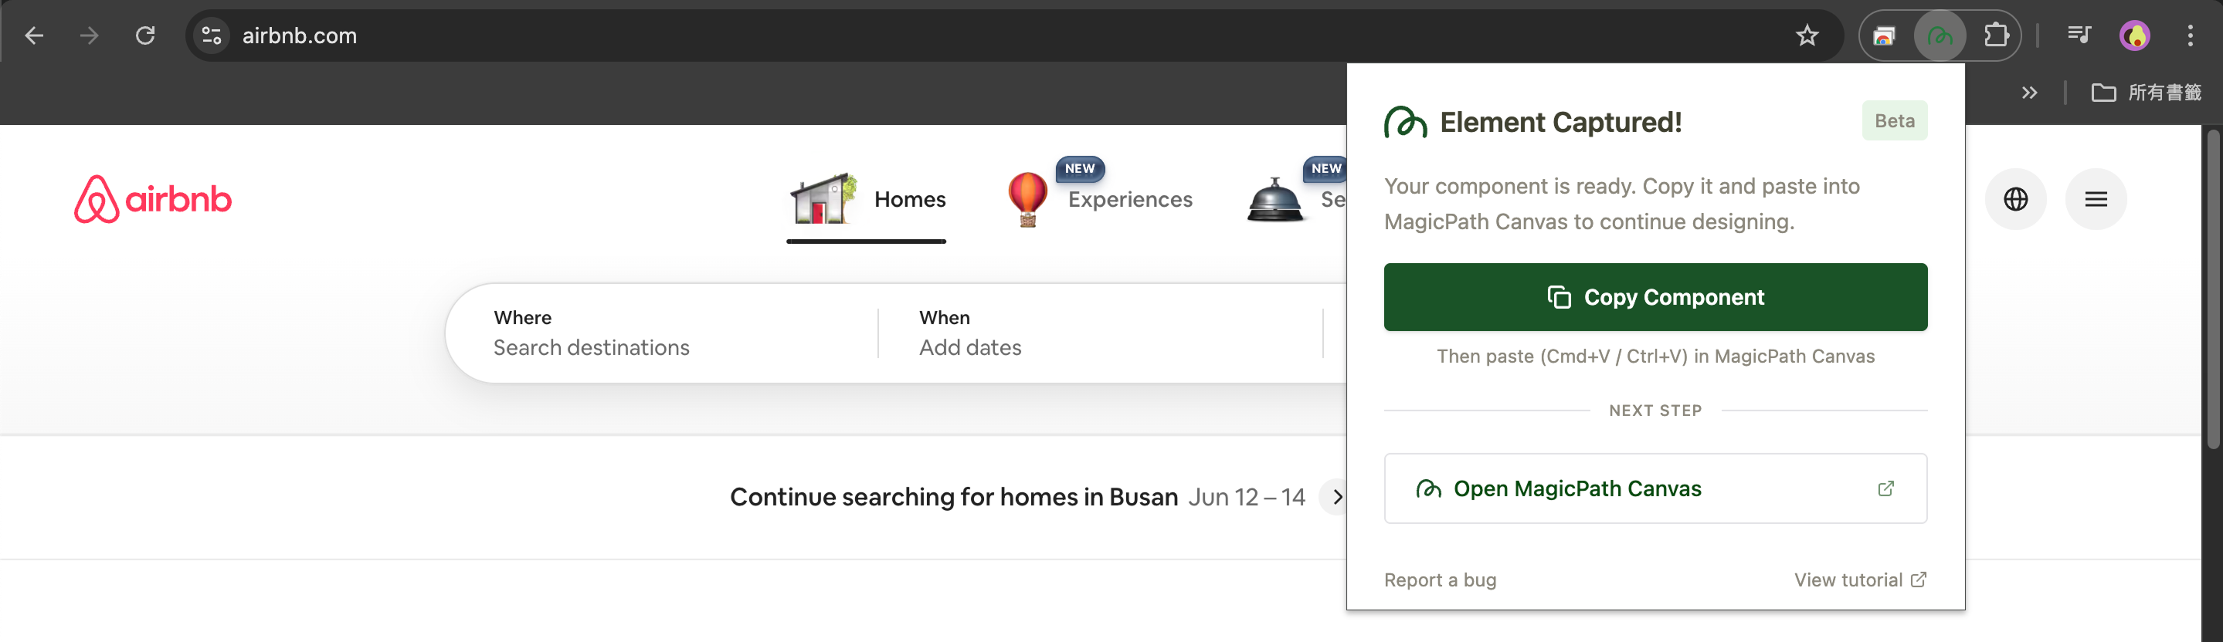
Task: Go back to the previous page
Action: click(x=35, y=35)
